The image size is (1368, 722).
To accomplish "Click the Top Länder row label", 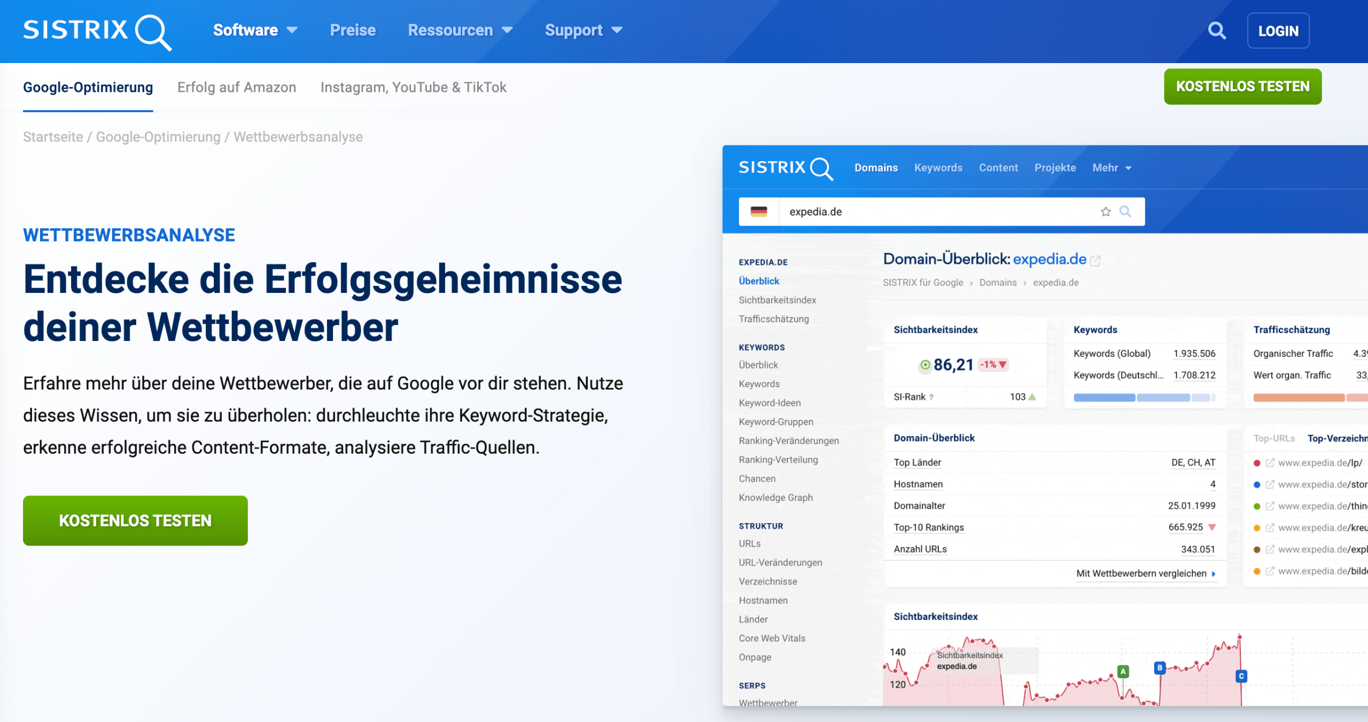I will pos(917,463).
